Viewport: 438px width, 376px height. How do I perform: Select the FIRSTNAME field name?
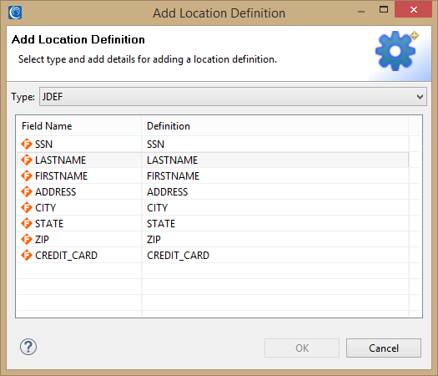click(x=62, y=176)
